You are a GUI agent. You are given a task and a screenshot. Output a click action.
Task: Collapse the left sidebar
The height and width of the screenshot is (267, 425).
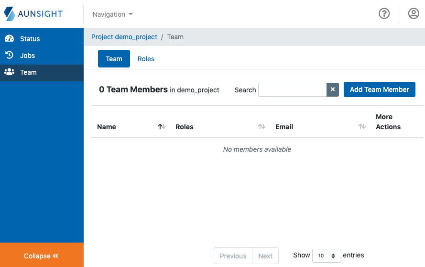(x=42, y=256)
